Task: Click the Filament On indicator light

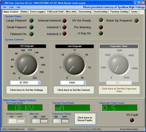Action: 32,34
